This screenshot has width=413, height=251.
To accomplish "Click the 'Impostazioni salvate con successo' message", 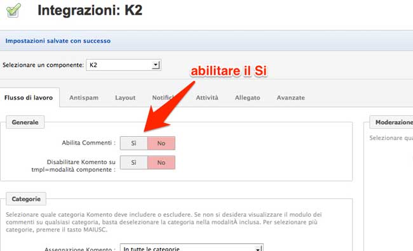I will [x=58, y=41].
